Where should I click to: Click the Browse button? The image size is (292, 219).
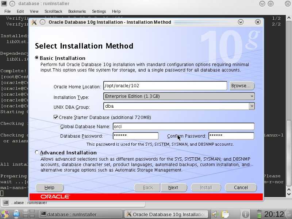point(242,86)
